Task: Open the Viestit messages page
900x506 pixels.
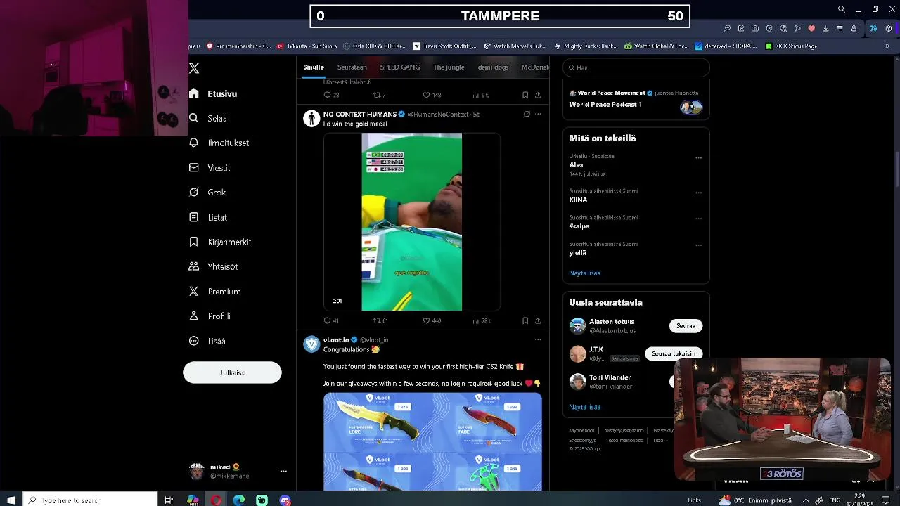Action: pyautogui.click(x=210, y=168)
